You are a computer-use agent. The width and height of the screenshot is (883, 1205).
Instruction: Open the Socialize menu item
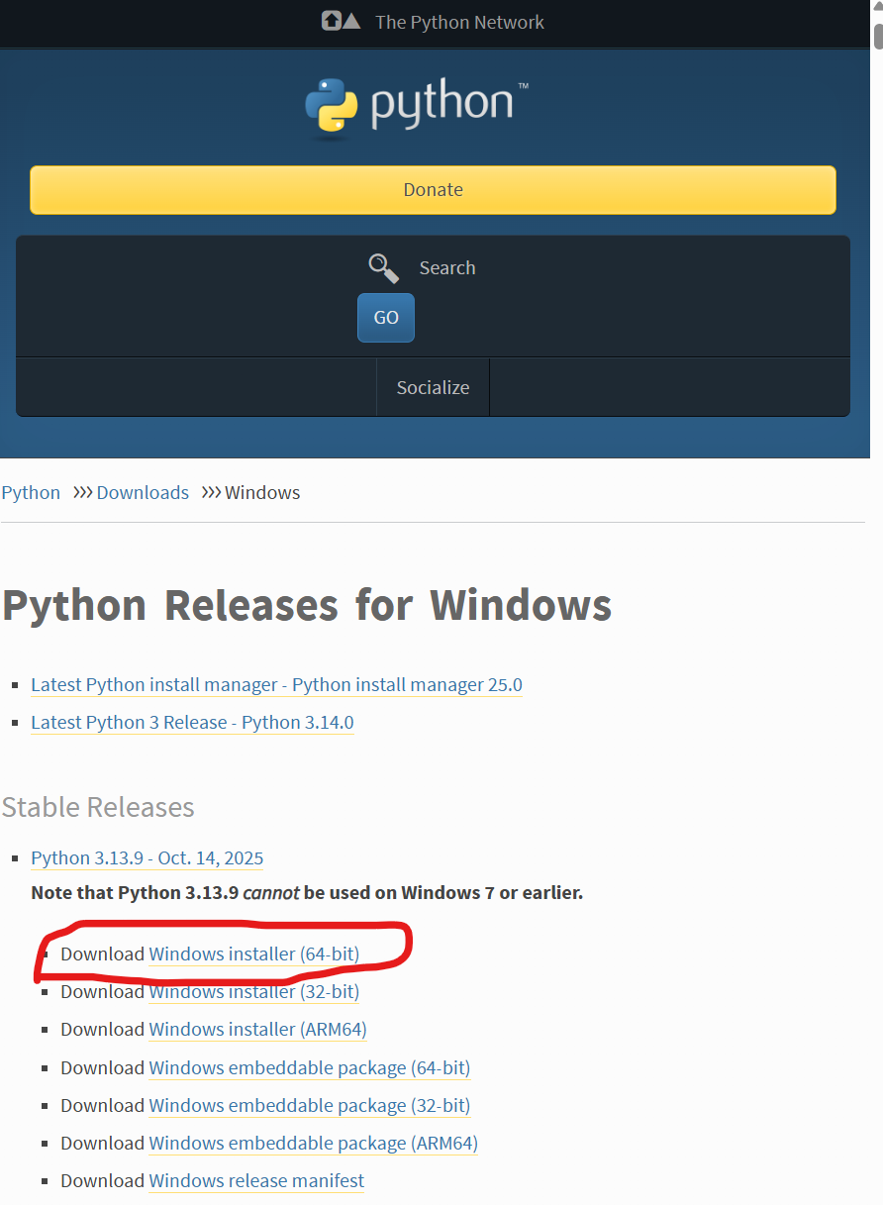point(433,387)
